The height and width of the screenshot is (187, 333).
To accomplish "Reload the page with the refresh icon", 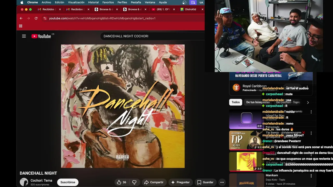I will click(x=36, y=18).
